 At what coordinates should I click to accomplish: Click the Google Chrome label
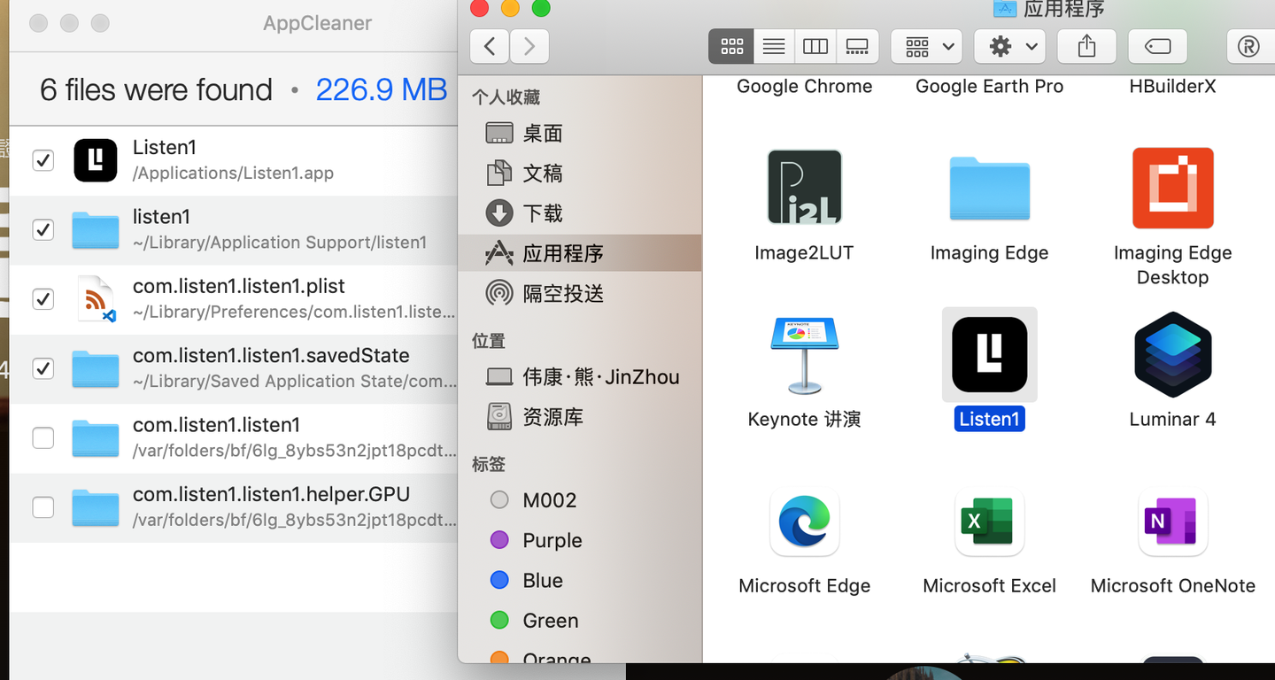point(804,86)
